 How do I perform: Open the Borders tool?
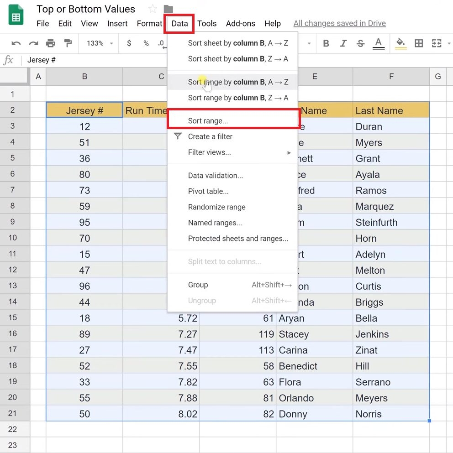coord(418,43)
